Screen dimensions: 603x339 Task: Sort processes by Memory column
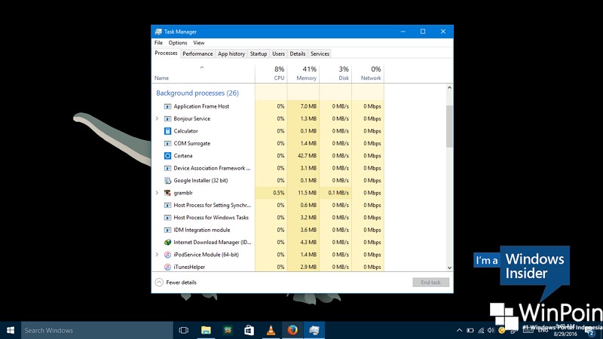point(304,73)
